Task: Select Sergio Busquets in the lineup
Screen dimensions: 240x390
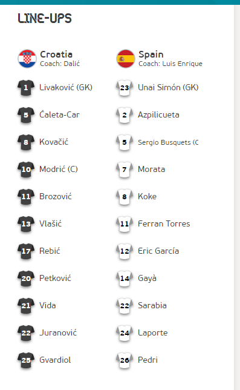Action: click(x=168, y=142)
